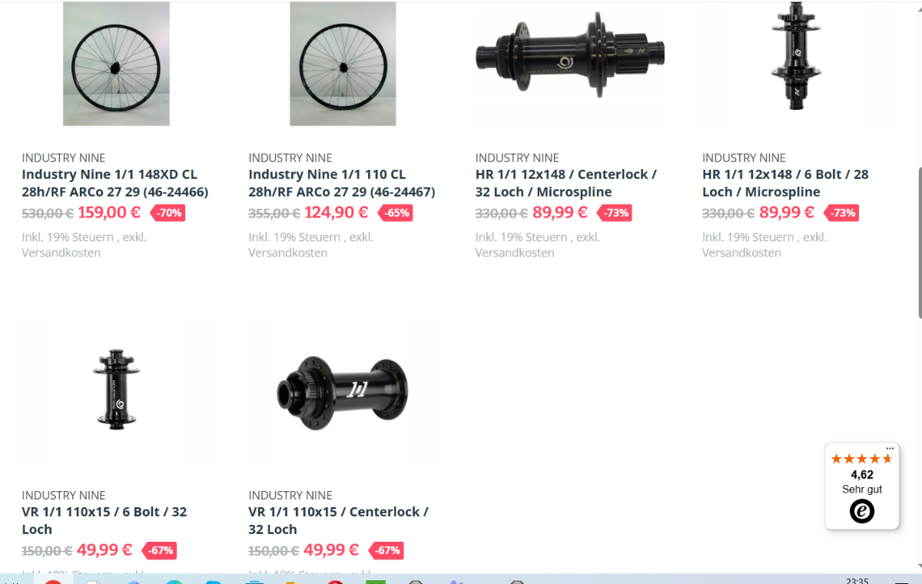Open the three-dot menu on rating badge
This screenshot has width=922, height=584.
(890, 448)
